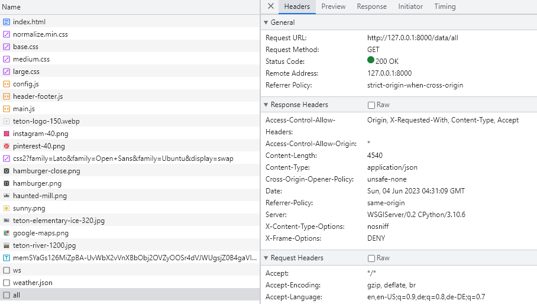This screenshot has width=537, height=304.
Task: Click the font icon for memSYaGs request
Action: (x=7, y=258)
